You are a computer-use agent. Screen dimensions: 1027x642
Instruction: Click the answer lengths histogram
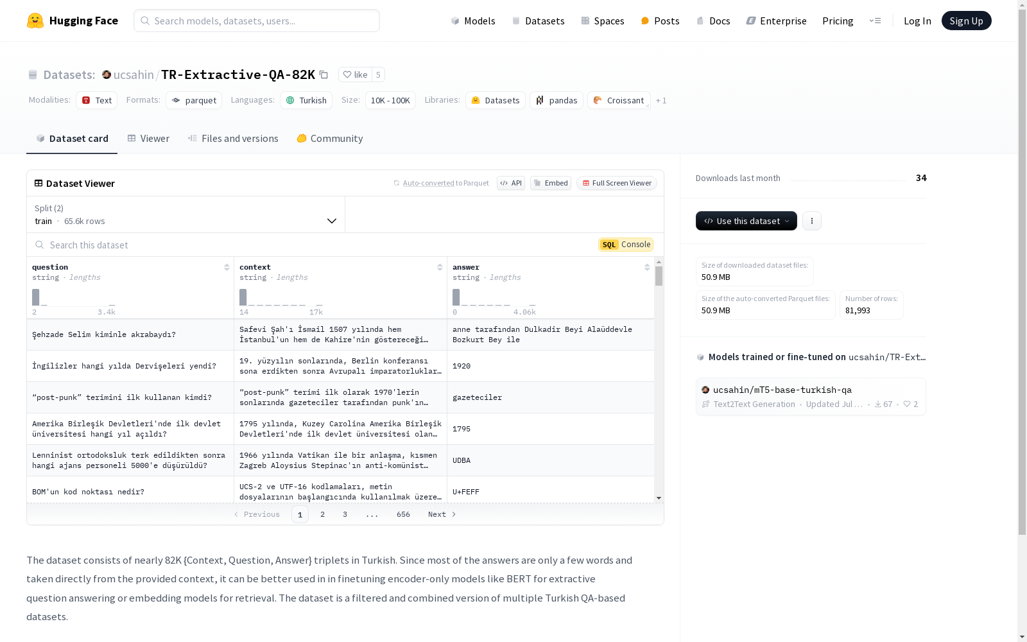tap(494, 297)
